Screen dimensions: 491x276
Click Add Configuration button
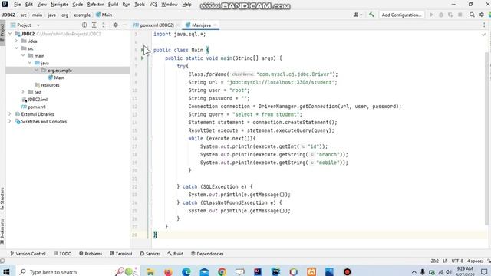coord(402,15)
